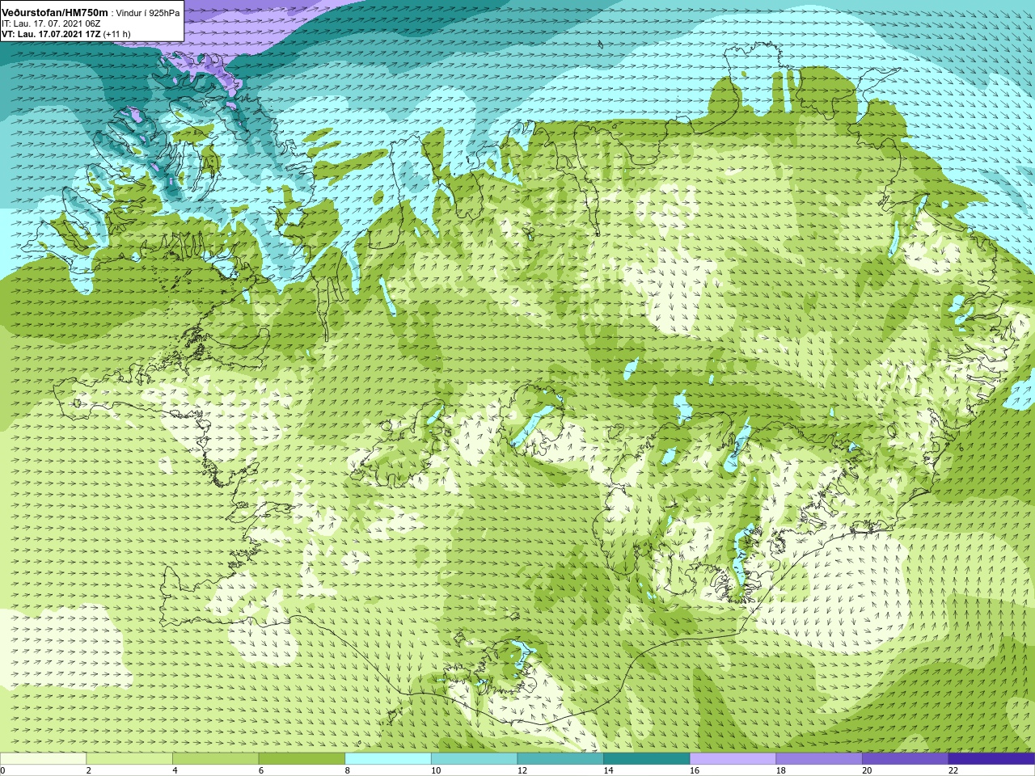This screenshot has width=1035, height=776.
Task: Click the light yellow-green legend swatch for 2–4
Action: 129,759
